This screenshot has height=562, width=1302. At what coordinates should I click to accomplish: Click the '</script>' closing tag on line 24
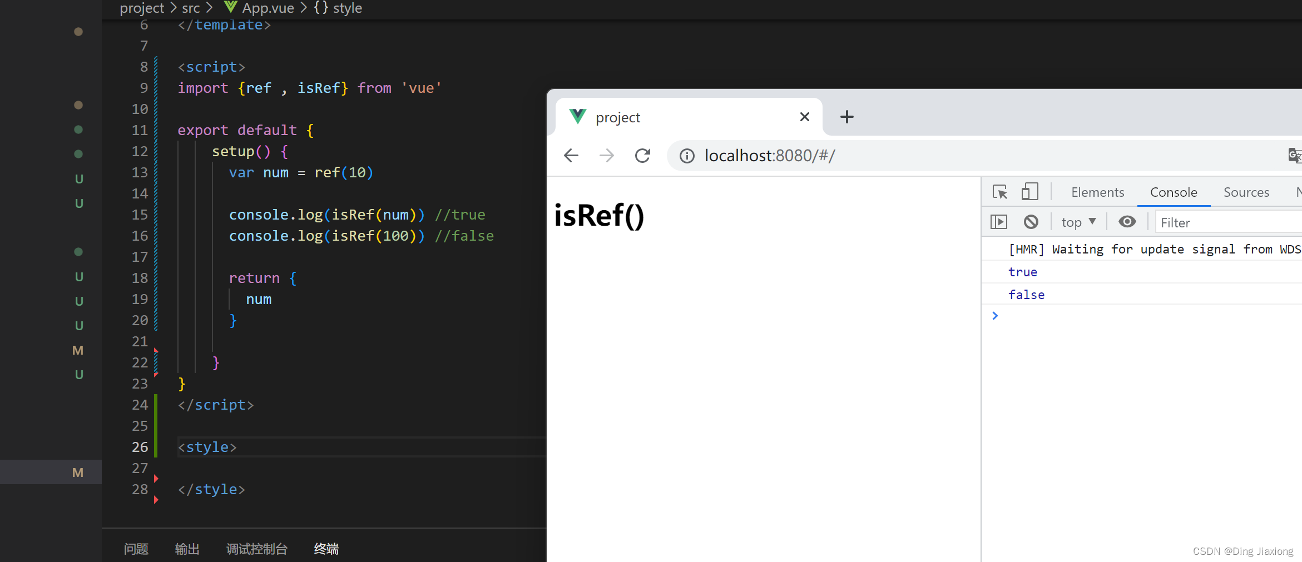coord(216,405)
